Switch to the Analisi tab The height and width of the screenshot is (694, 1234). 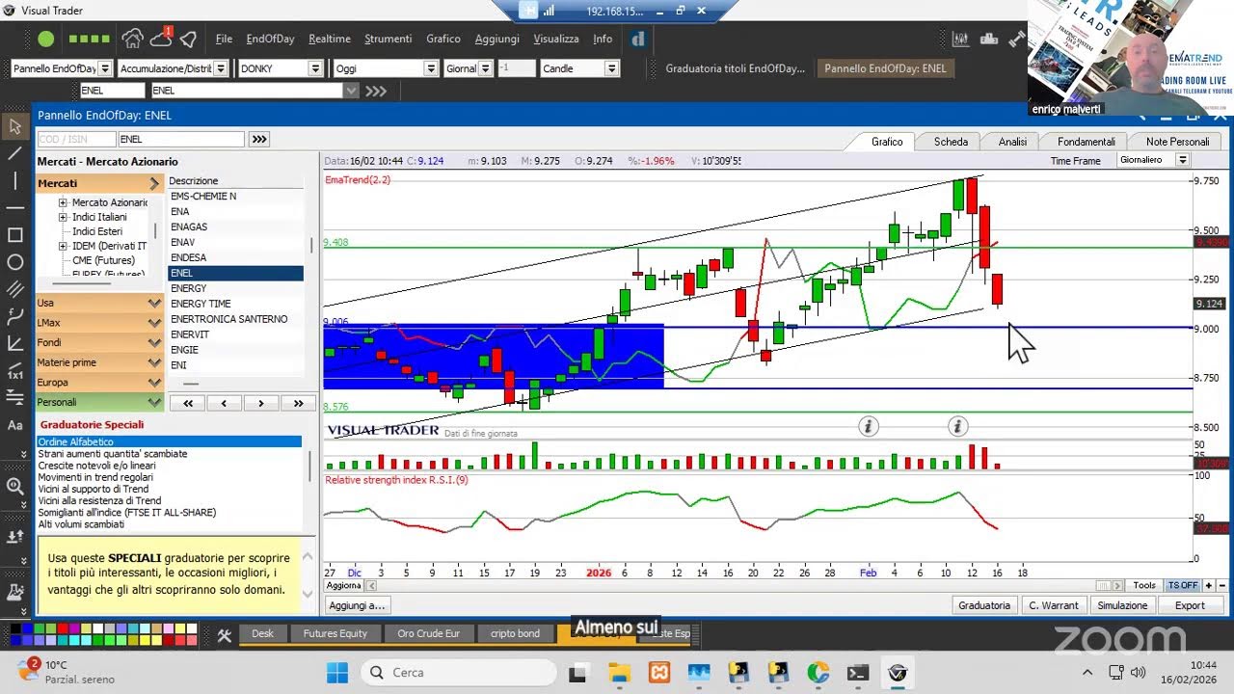pos(1012,142)
